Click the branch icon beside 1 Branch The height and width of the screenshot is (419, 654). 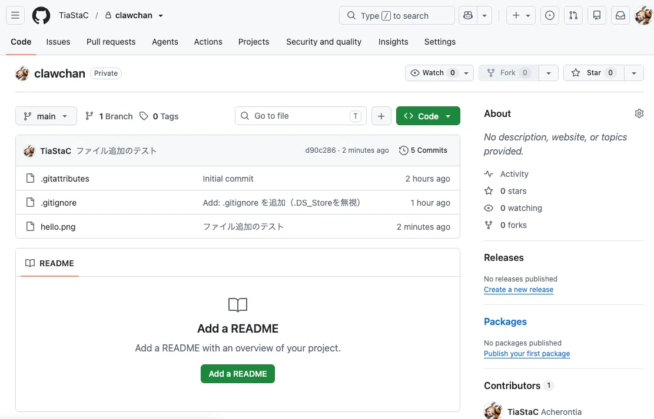tap(89, 116)
